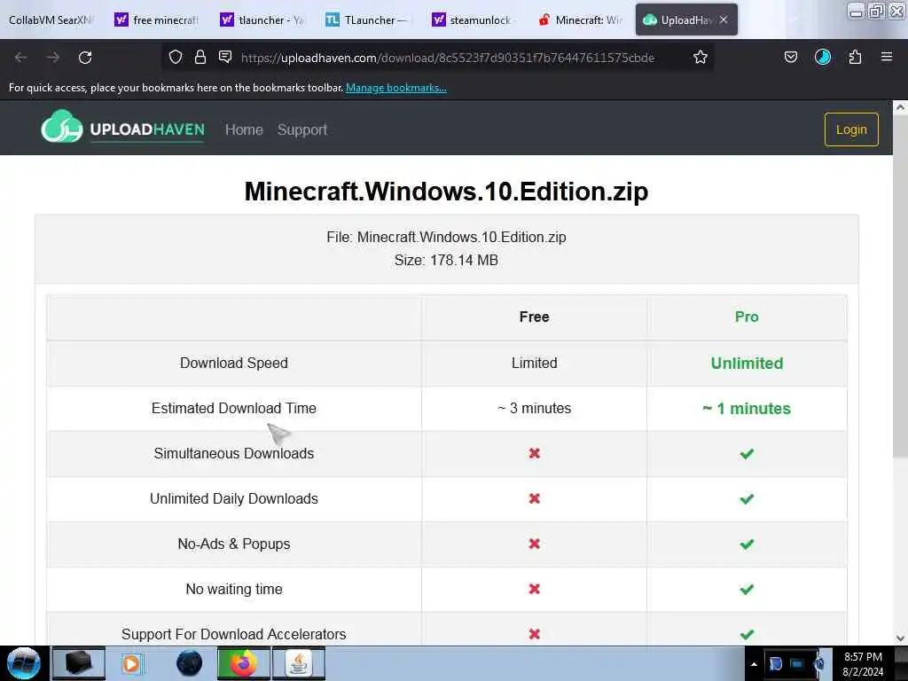Image resolution: width=908 pixels, height=681 pixels.
Task: Click the green check for No-Ads & Popups
Action: point(747,544)
